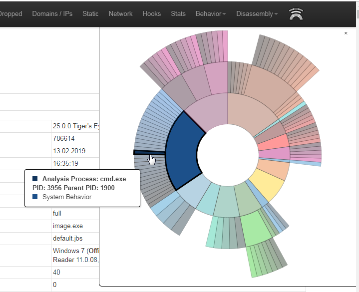Click the 'full' table cell
This screenshot has height=292, width=359.
(x=75, y=214)
